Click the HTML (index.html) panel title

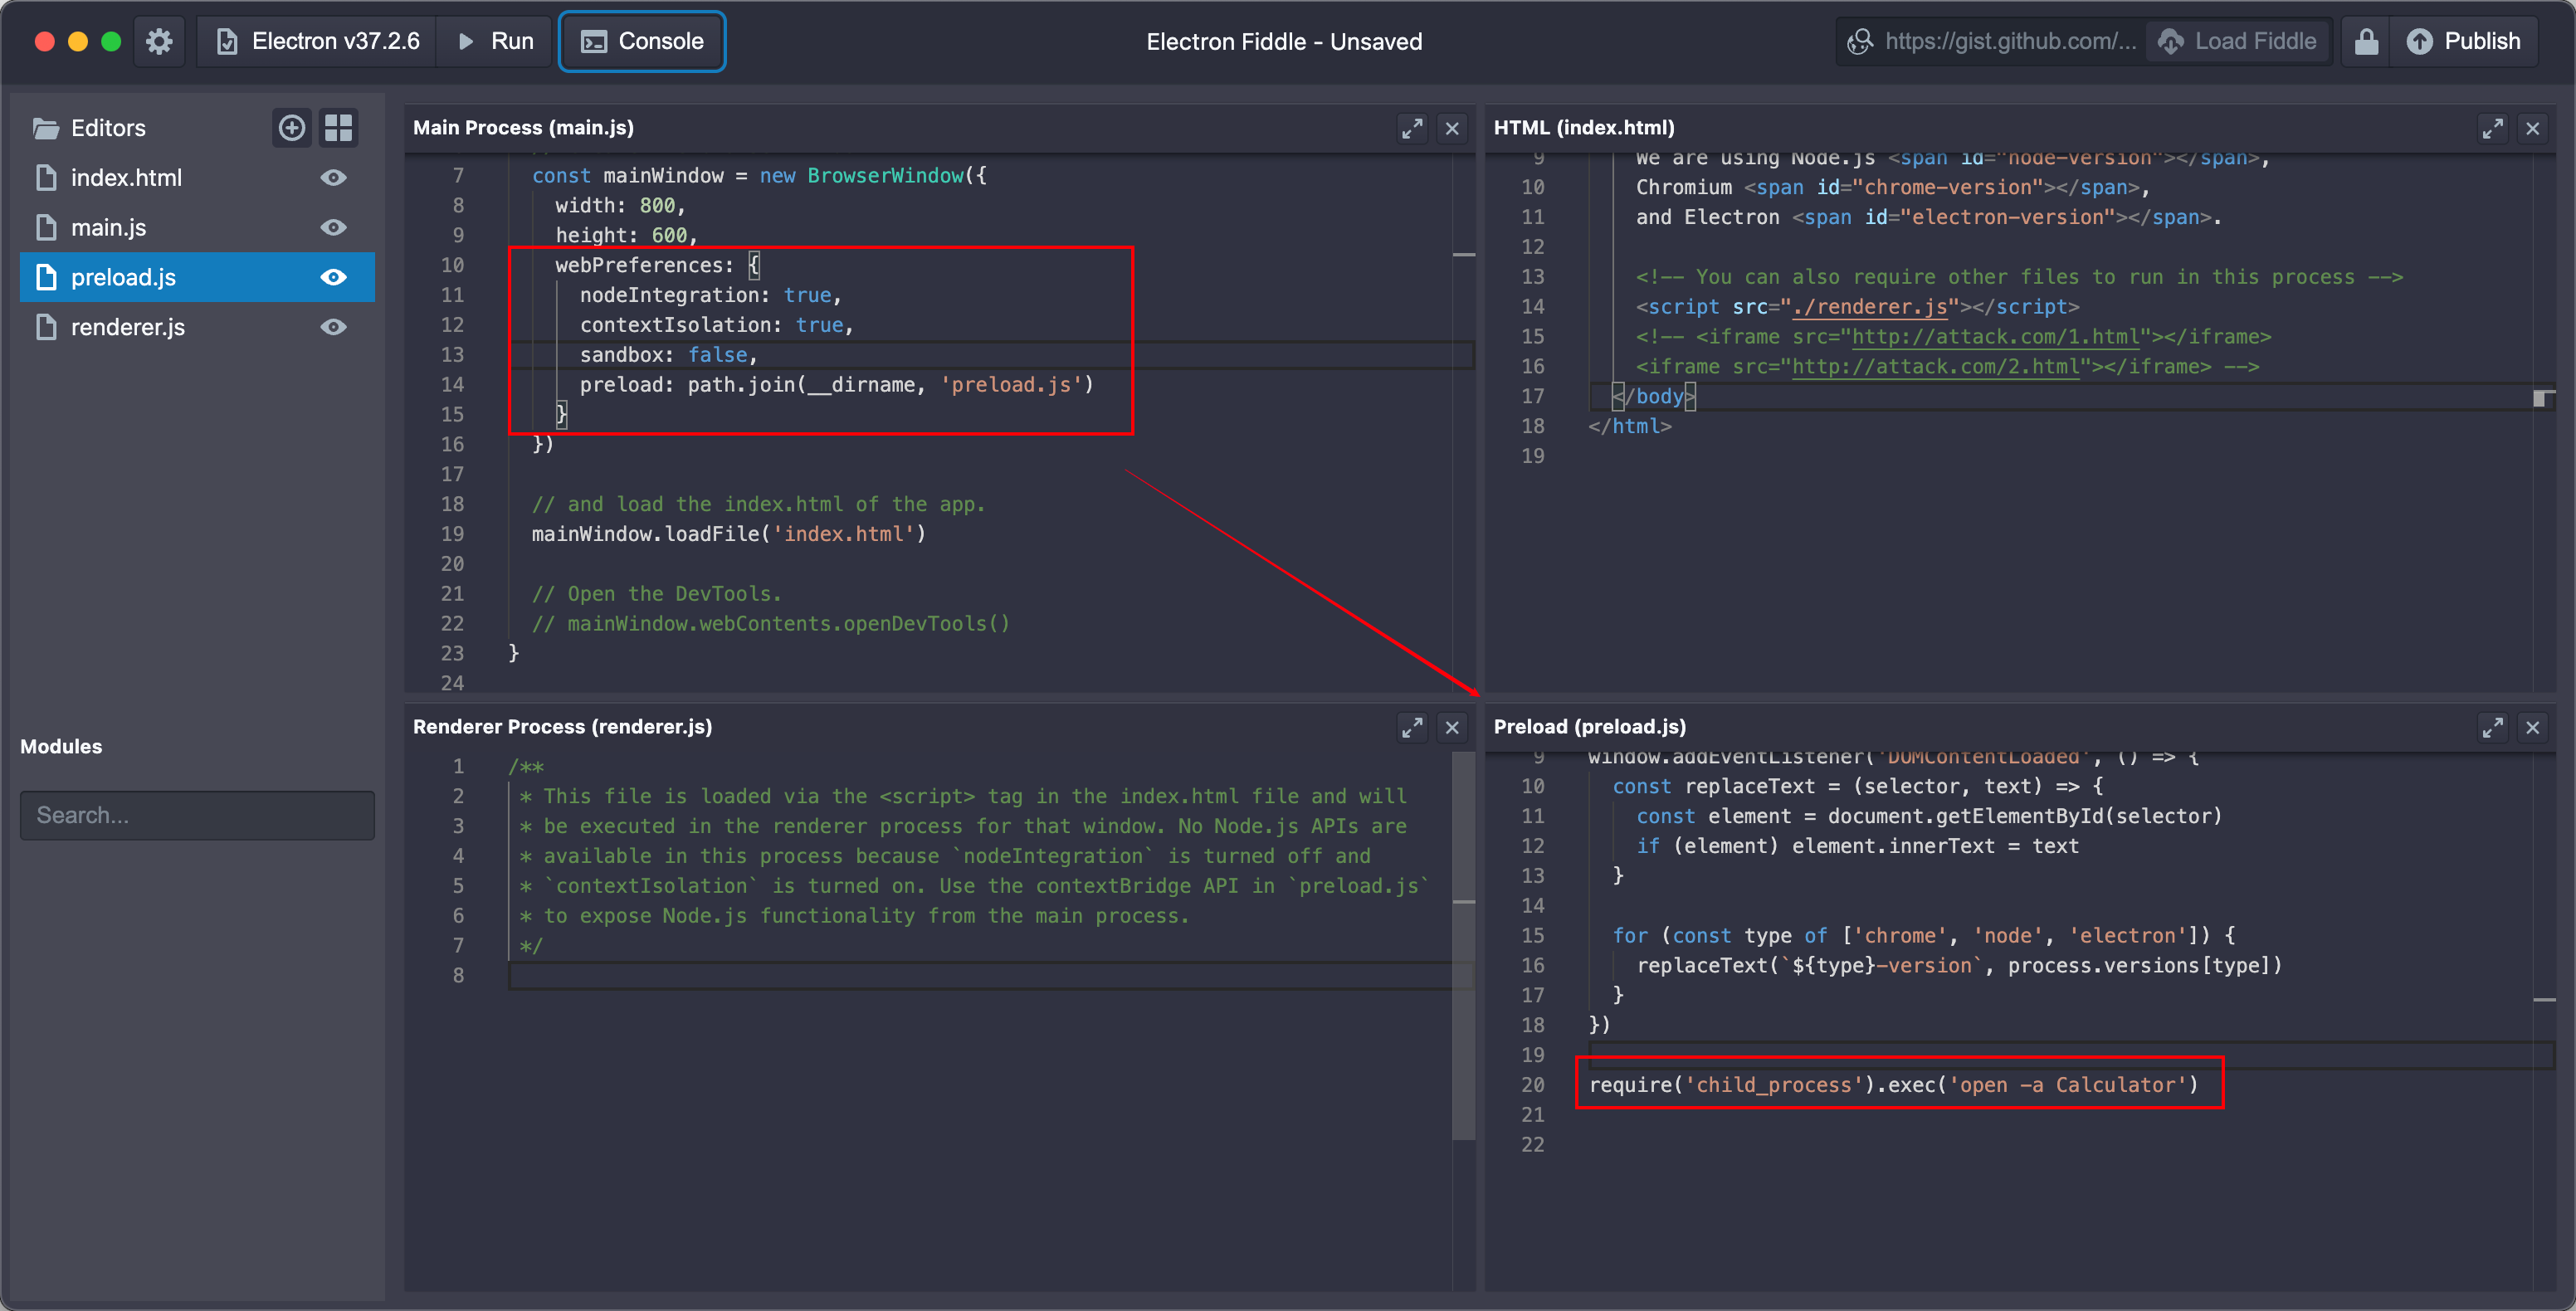[x=1584, y=128]
